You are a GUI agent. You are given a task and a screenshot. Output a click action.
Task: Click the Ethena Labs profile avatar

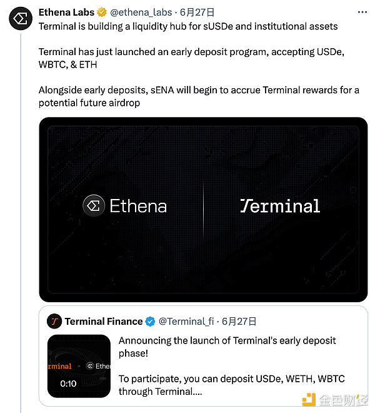[x=20, y=19]
